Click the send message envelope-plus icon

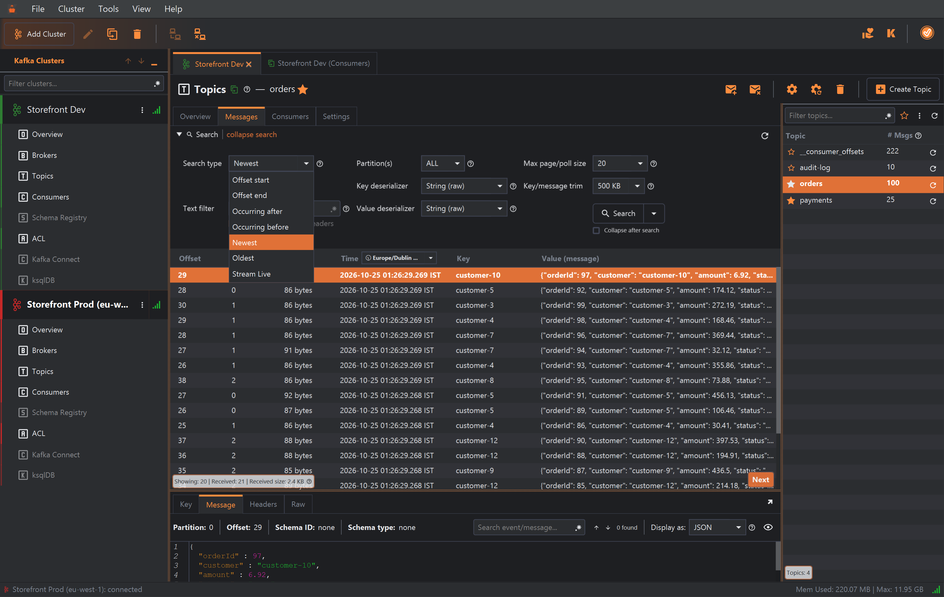pos(731,89)
